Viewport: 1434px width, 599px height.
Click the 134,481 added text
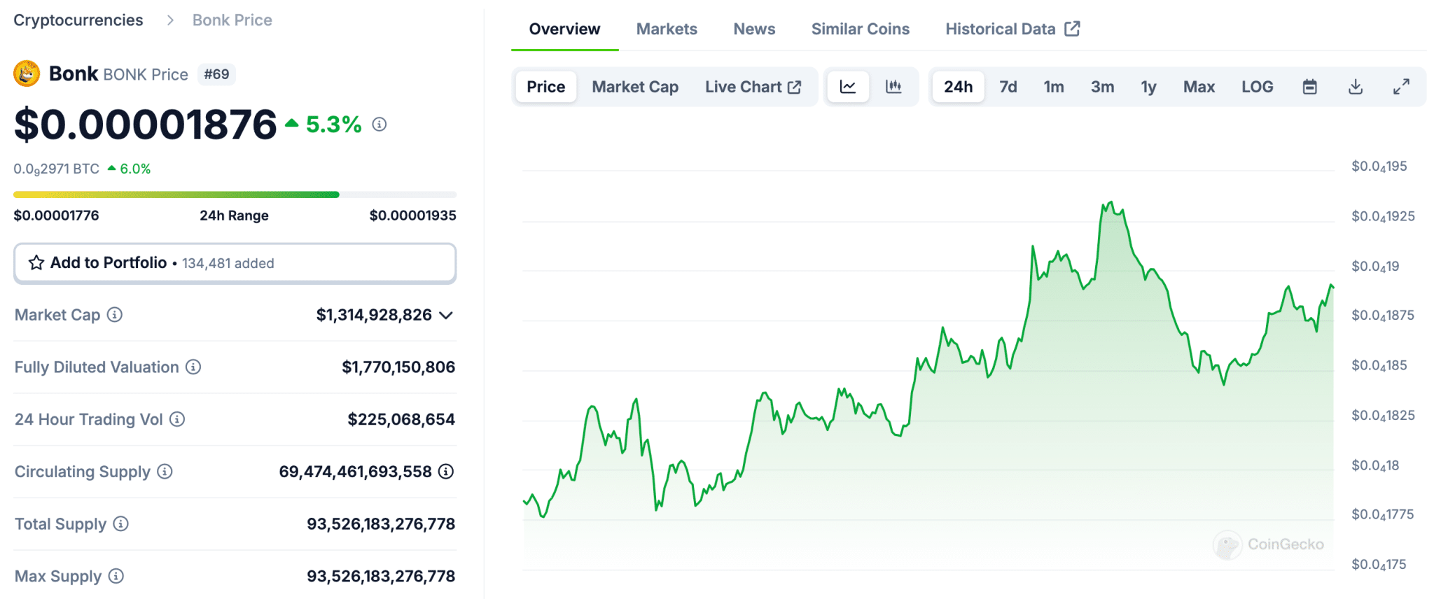[x=228, y=264]
